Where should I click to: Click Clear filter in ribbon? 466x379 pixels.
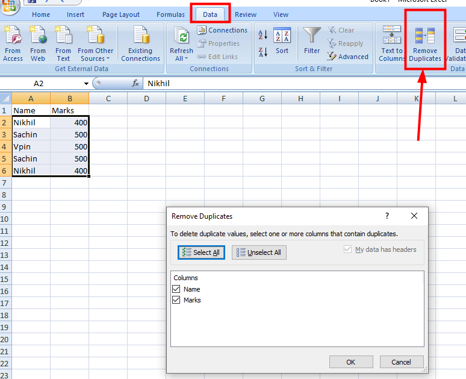(x=341, y=30)
